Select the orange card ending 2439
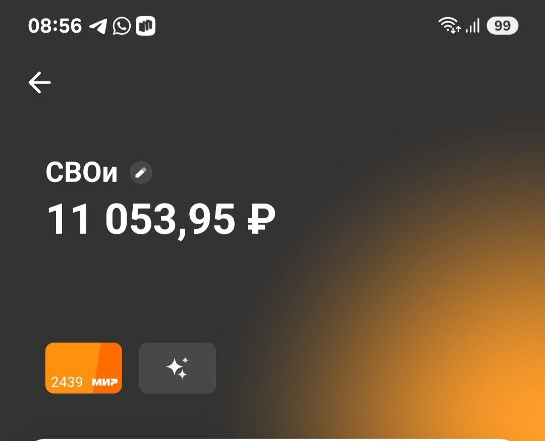The height and width of the screenshot is (441, 545). [84, 368]
